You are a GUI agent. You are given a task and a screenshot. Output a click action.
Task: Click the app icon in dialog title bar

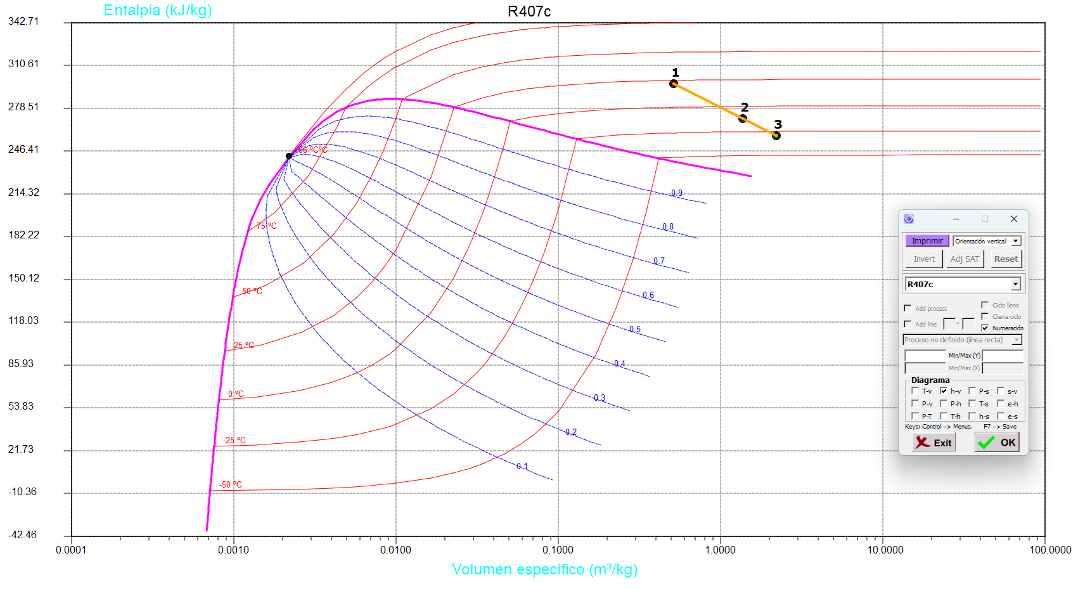click(909, 219)
